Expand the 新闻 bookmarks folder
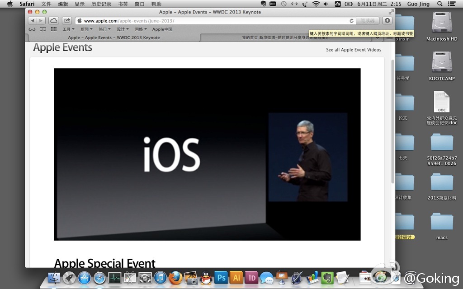This screenshot has height=289, width=463. (x=86, y=29)
